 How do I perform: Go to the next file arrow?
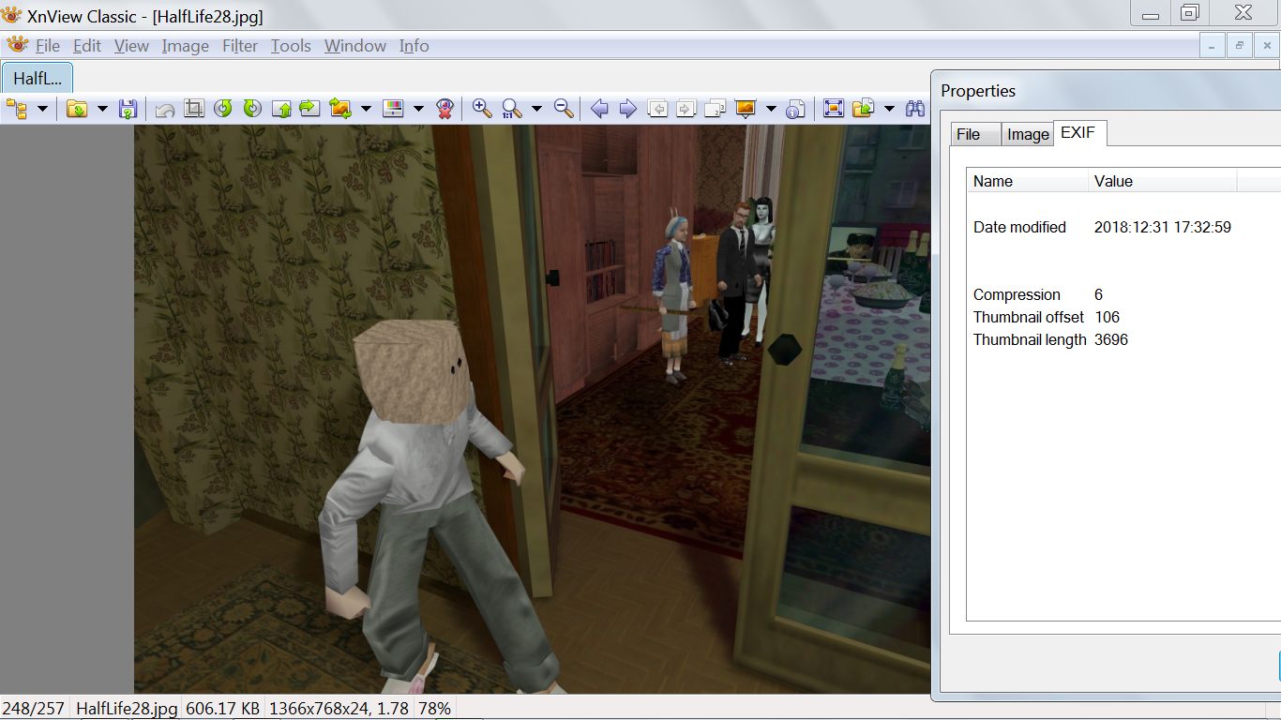(628, 109)
